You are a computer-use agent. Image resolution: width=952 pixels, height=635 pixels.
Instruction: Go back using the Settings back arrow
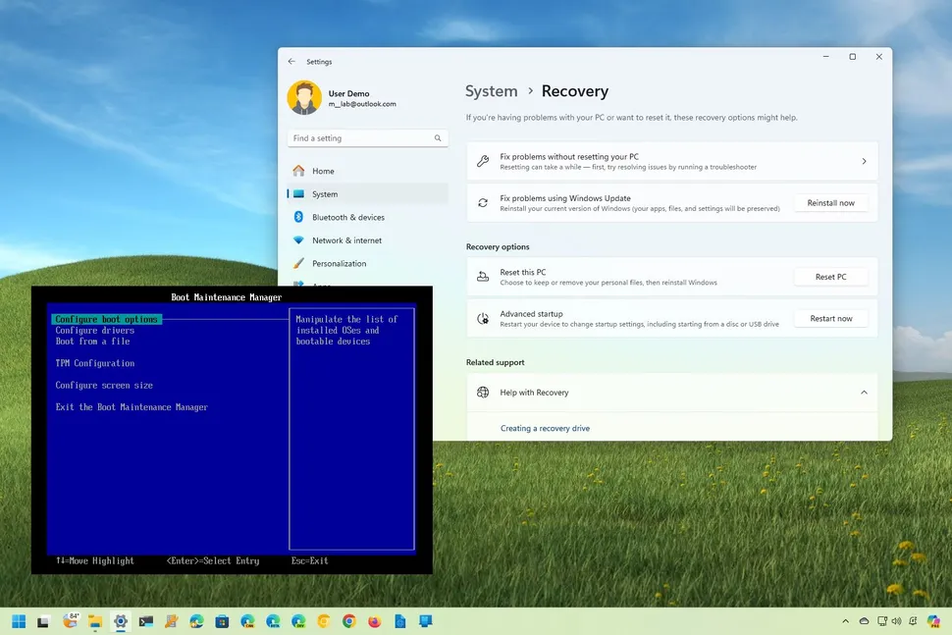pos(292,61)
